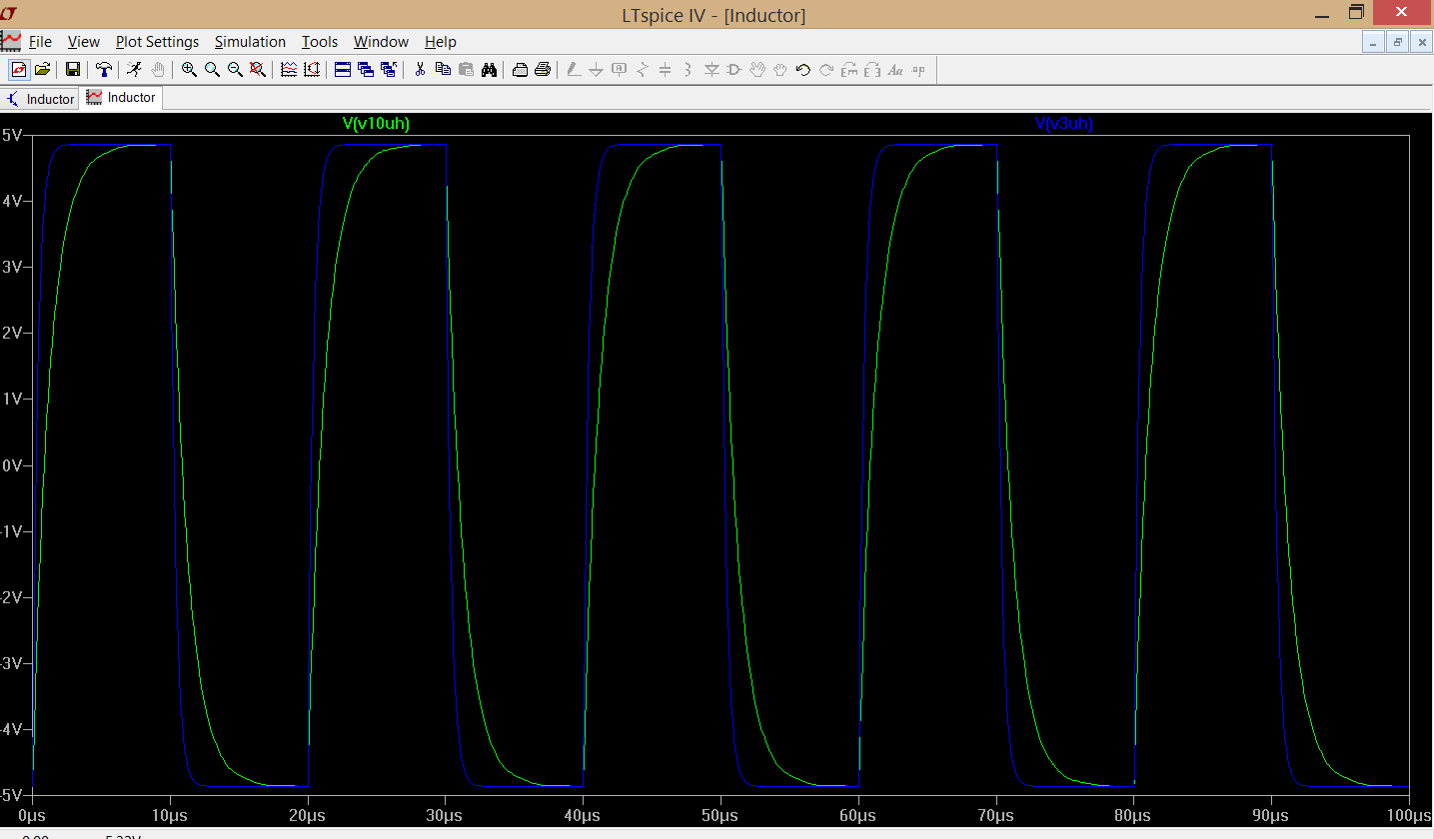Click the Redo arrow icon
1434x839 pixels.
click(x=826, y=69)
